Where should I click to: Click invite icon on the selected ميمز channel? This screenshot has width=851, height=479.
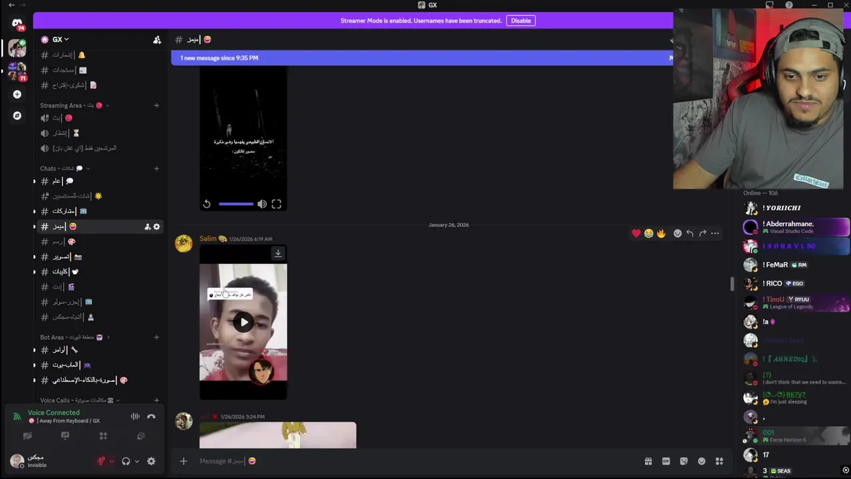pyautogui.click(x=148, y=227)
